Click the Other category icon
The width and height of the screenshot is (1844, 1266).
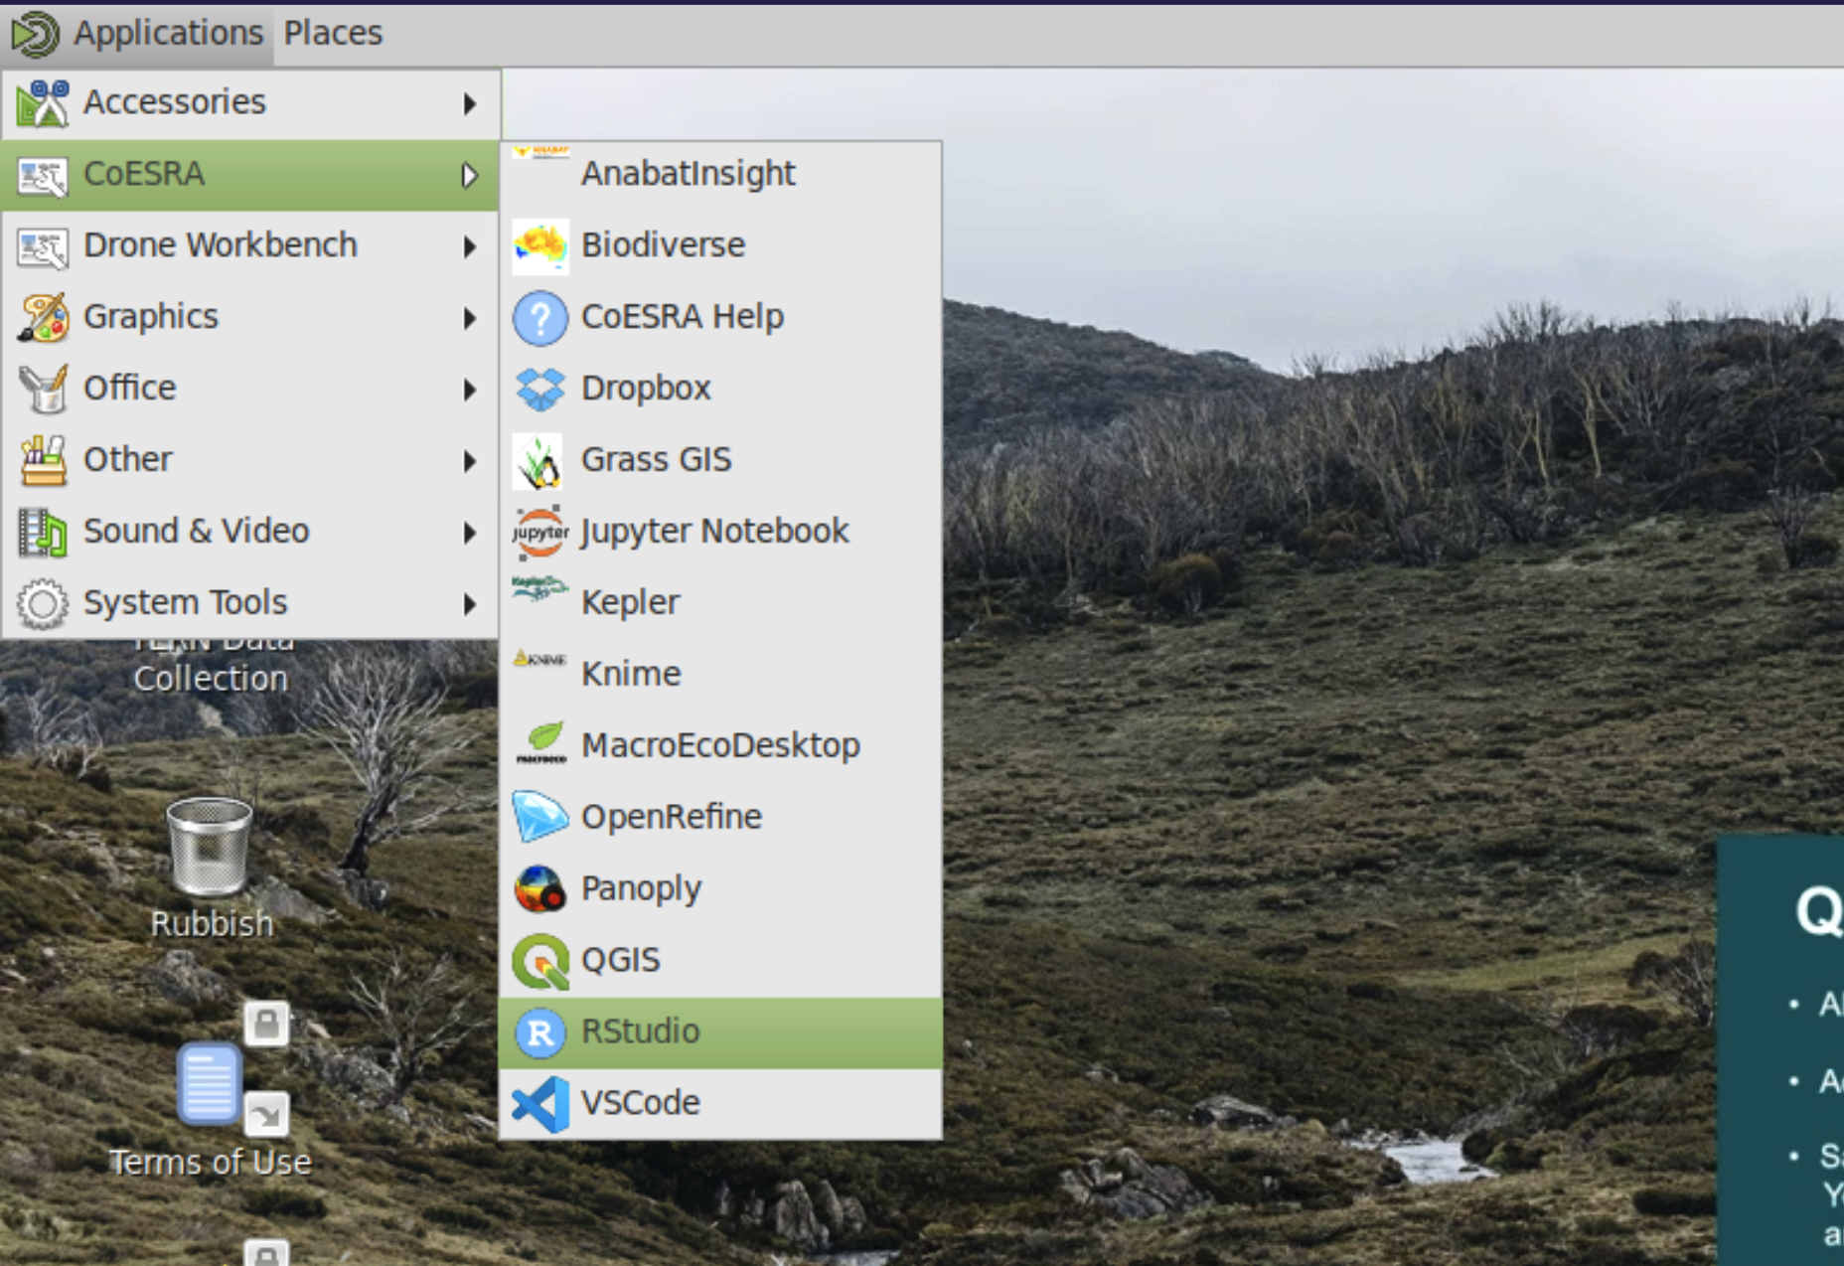pyautogui.click(x=43, y=460)
